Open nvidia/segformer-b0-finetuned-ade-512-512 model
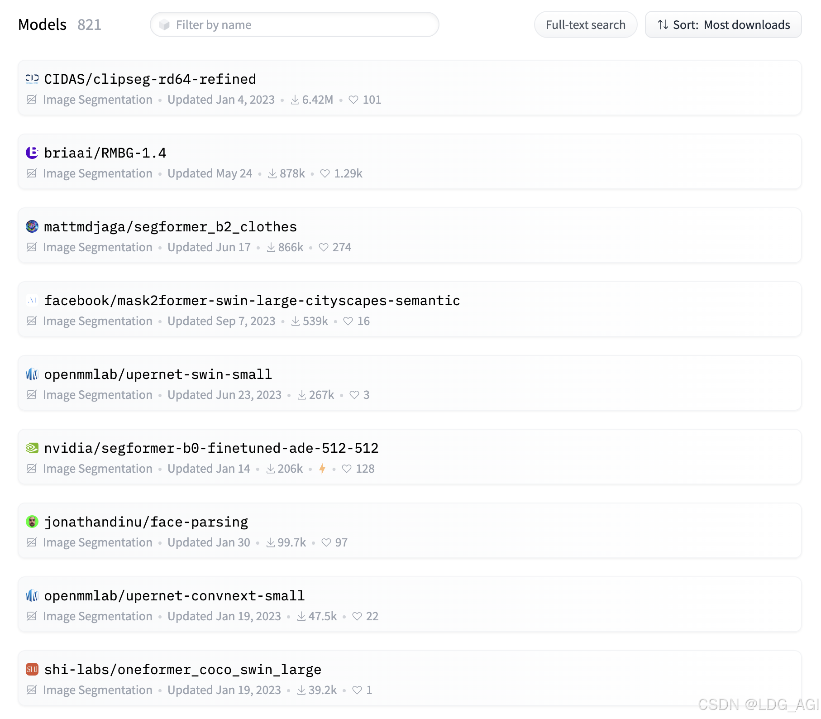The width and height of the screenshot is (821, 719). tap(211, 448)
